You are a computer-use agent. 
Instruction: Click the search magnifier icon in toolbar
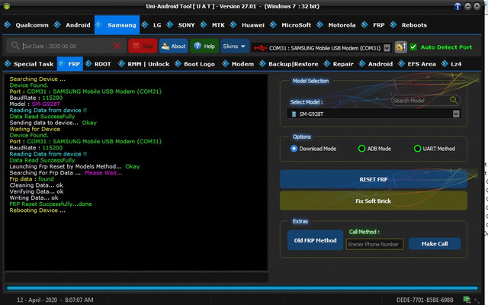point(15,46)
